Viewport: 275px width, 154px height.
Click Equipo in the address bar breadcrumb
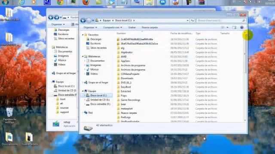(x=107, y=21)
